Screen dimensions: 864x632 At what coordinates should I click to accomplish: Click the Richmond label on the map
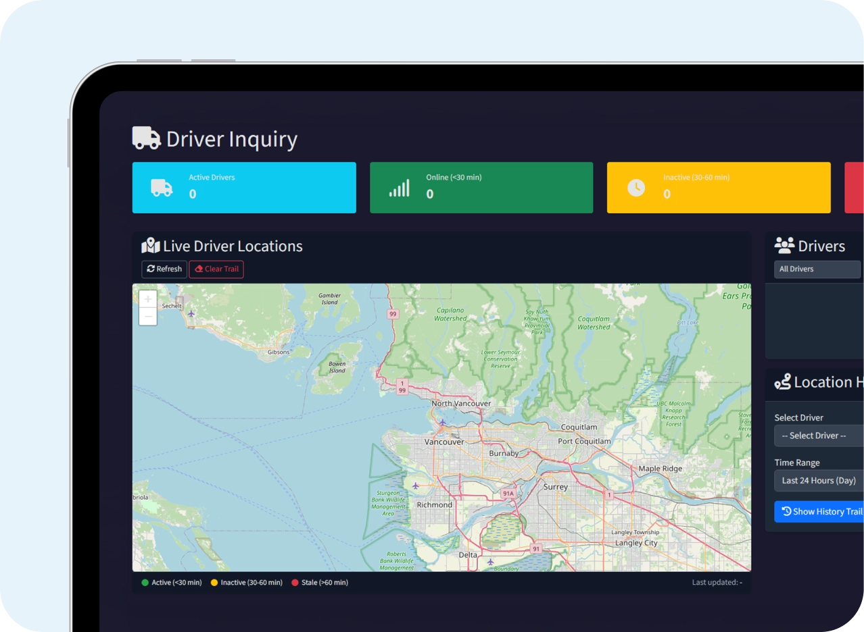tap(435, 504)
